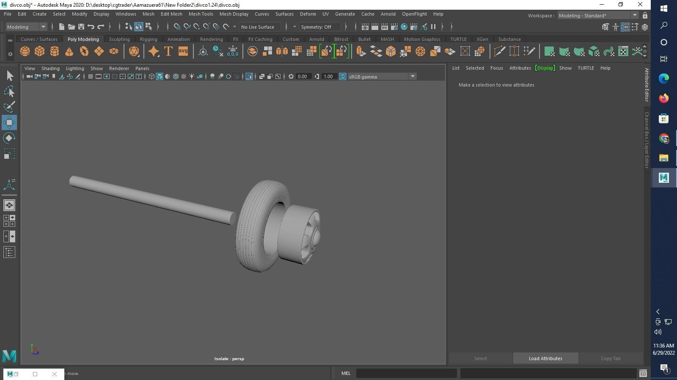Open the viewport Panels menu
The image size is (677, 380).
pyautogui.click(x=142, y=68)
